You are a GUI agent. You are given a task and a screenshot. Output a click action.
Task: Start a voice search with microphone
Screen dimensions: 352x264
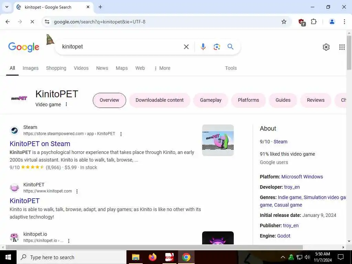(x=203, y=47)
